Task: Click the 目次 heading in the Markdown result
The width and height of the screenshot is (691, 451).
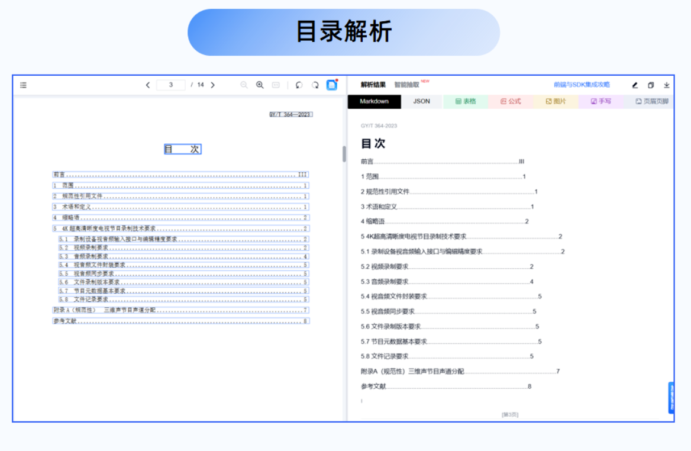Action: pos(373,143)
